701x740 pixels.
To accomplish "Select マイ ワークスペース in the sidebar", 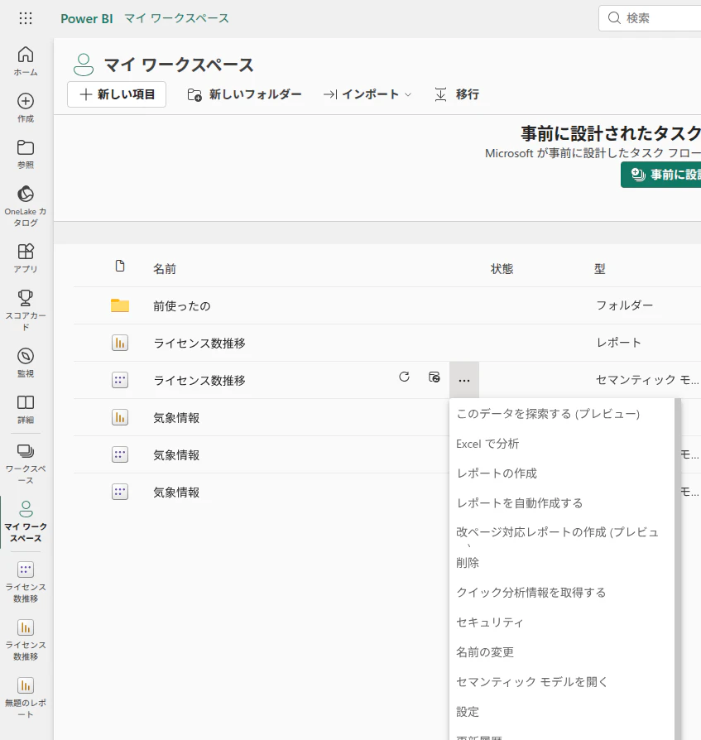I will coord(26,521).
